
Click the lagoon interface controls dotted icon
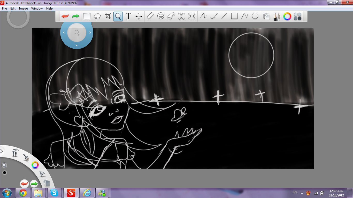(x=1, y=151)
